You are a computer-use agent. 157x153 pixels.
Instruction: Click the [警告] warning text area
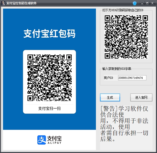pos(126,128)
